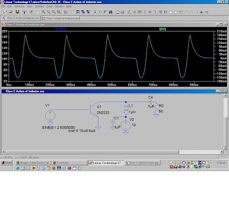Switch to the Class C Action of Inductor.raw tab
The image size is (229, 214).
point(60,18)
